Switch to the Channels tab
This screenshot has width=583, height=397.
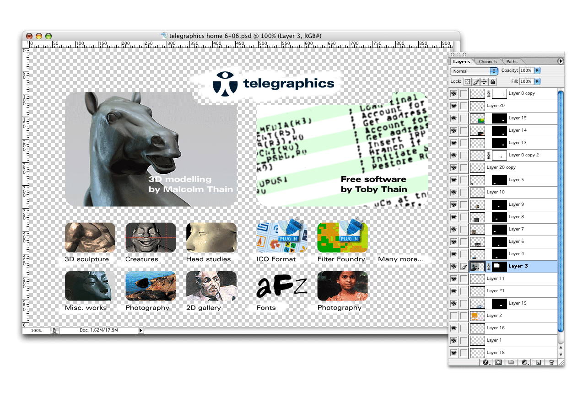coord(488,62)
